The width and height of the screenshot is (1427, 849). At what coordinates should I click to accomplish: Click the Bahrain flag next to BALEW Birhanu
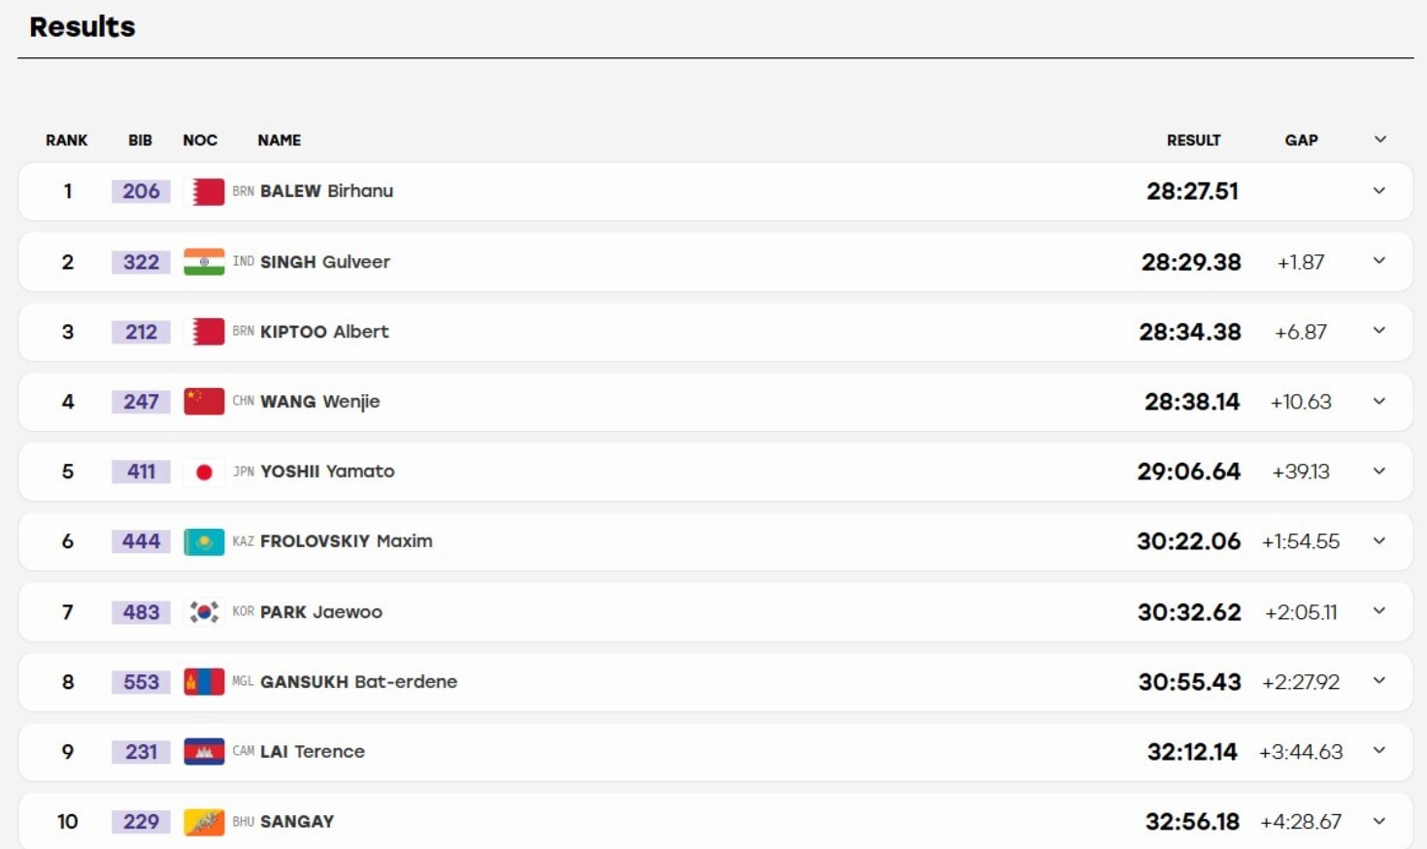(204, 191)
